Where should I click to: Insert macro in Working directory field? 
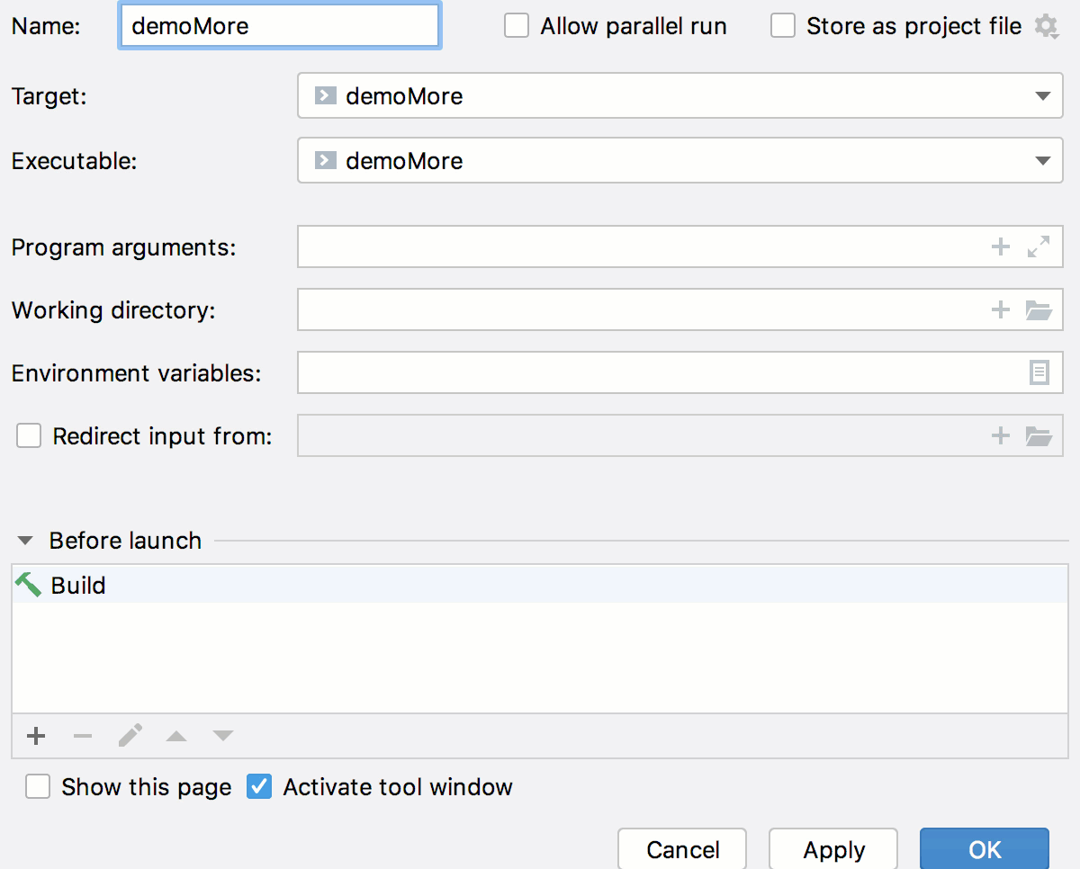(1000, 310)
